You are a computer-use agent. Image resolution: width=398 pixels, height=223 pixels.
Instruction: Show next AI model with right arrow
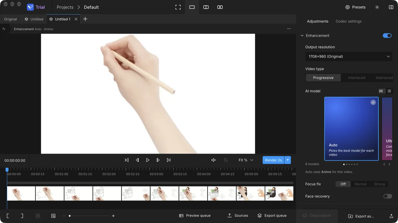click(x=389, y=164)
